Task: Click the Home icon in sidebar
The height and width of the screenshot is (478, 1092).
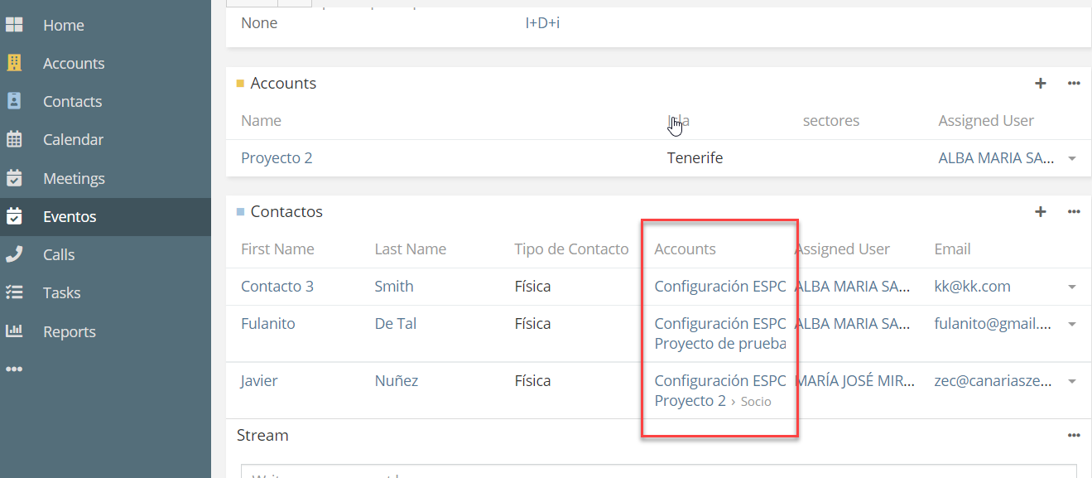Action: pos(14,25)
